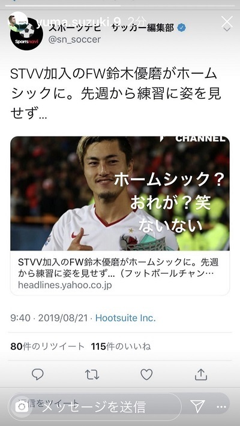Send story via paper plane icon
This screenshot has height=426, width=240.
(x=197, y=406)
